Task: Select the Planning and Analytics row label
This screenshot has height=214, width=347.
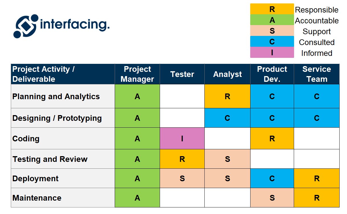Action: [x=56, y=97]
